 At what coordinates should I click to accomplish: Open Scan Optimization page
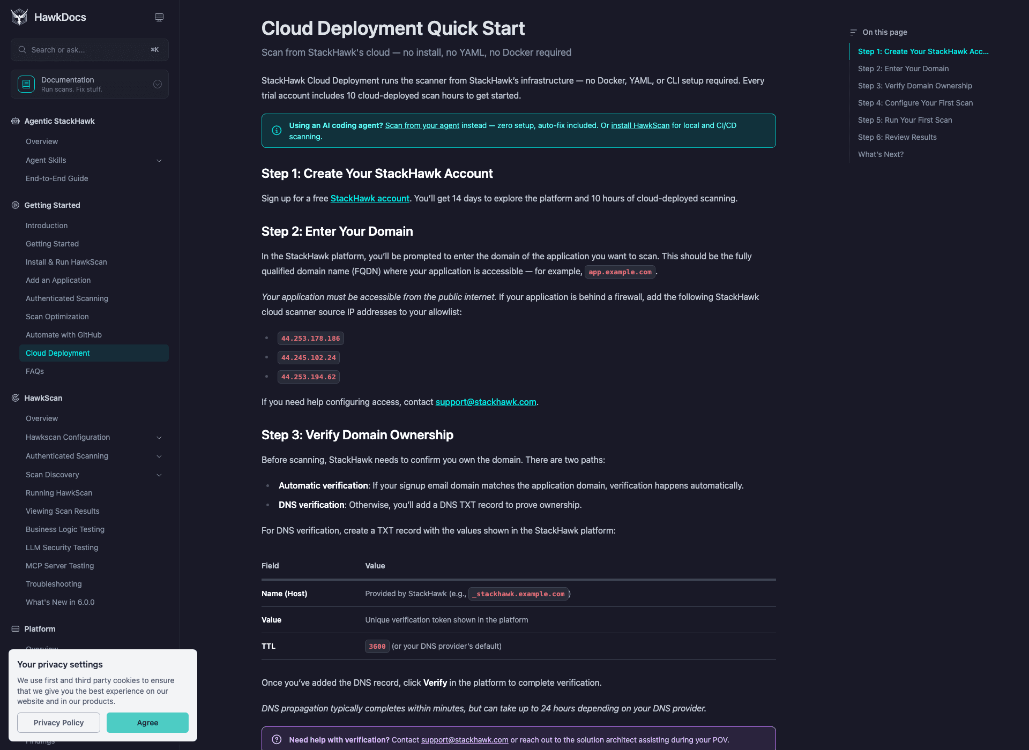[x=57, y=317]
